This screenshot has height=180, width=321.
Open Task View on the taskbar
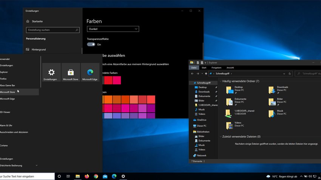(x=68, y=176)
